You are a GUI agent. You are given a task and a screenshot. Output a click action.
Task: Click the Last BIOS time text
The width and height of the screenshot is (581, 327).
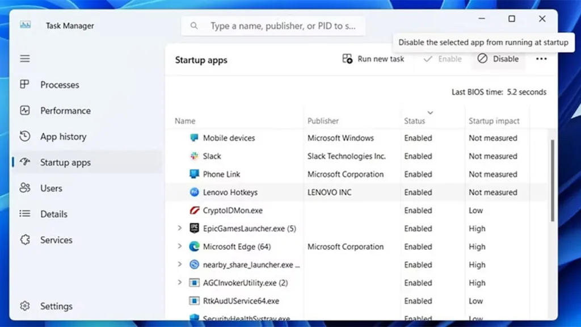pyautogui.click(x=499, y=92)
